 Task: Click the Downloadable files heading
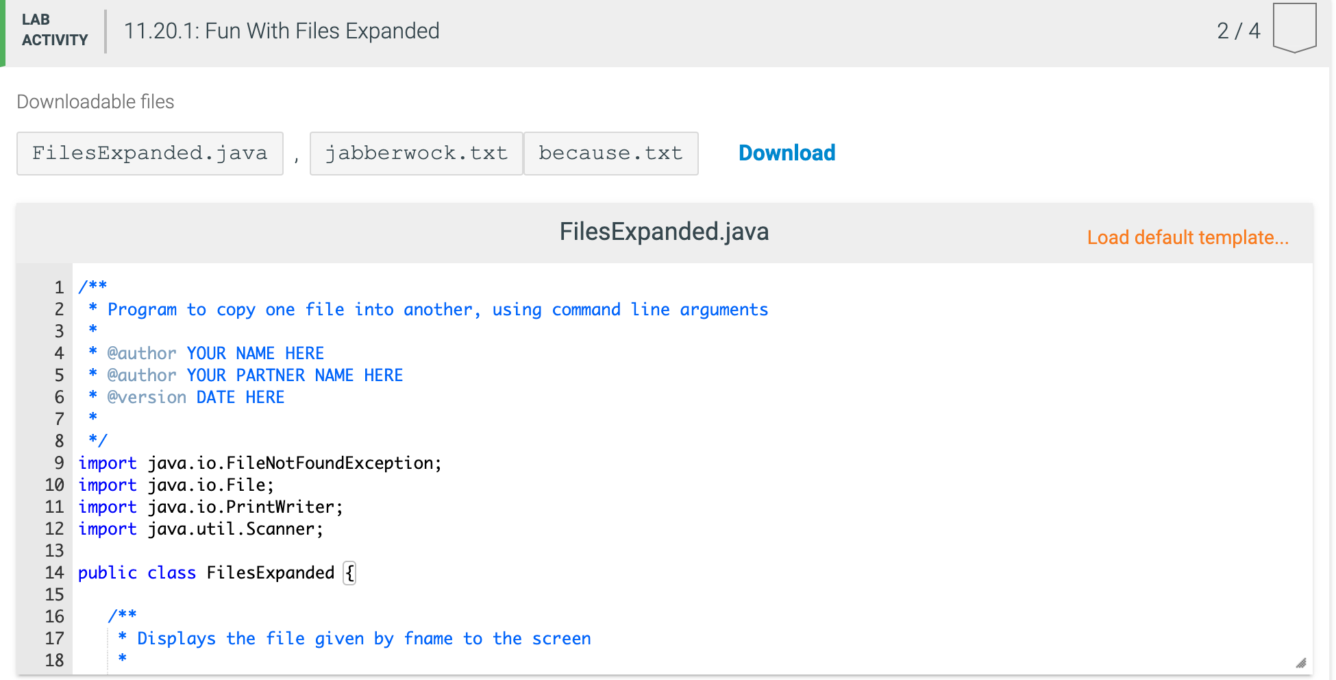pos(95,101)
